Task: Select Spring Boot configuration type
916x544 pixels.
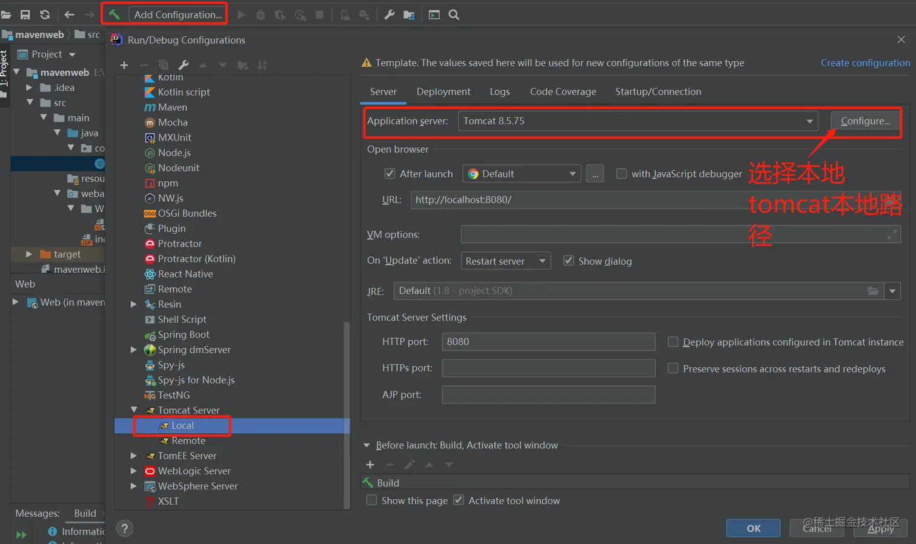Action: (x=184, y=334)
